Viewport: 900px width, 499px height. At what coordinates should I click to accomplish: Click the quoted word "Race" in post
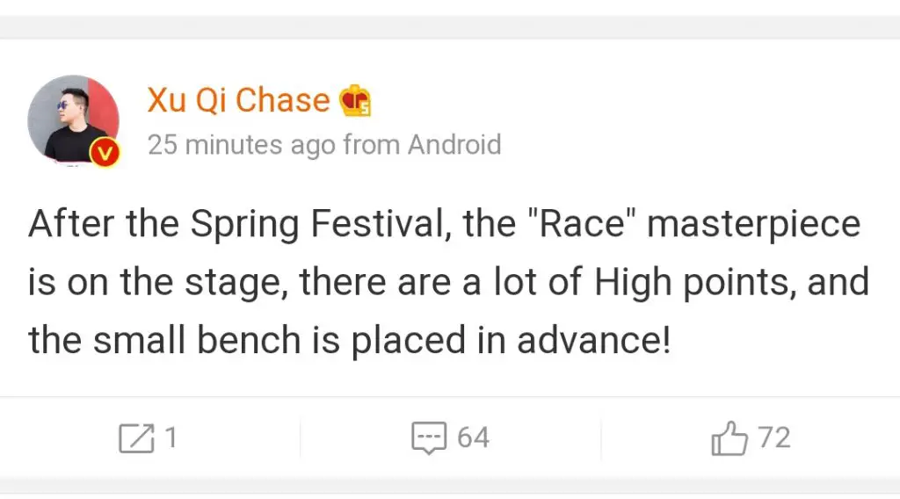pyautogui.click(x=581, y=223)
